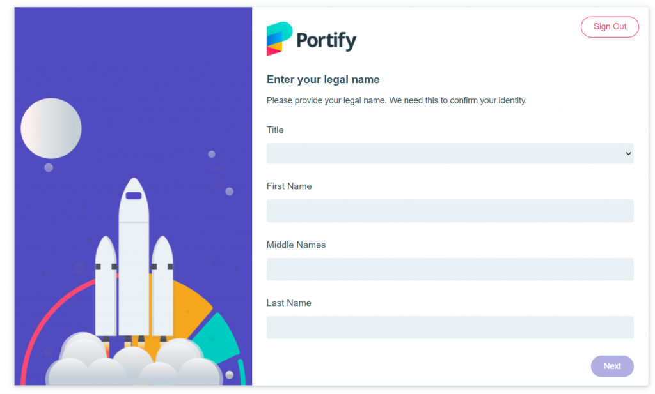Open the Title dropdown

tap(450, 153)
